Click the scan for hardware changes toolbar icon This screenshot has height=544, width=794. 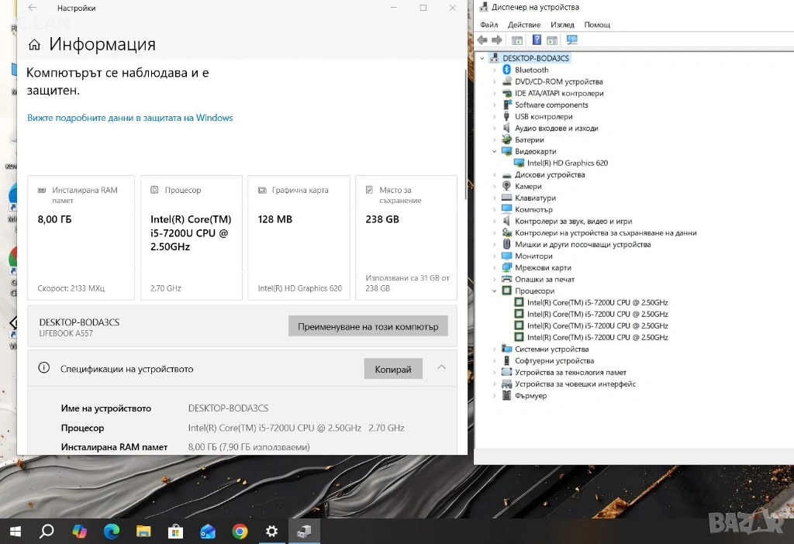(x=572, y=40)
